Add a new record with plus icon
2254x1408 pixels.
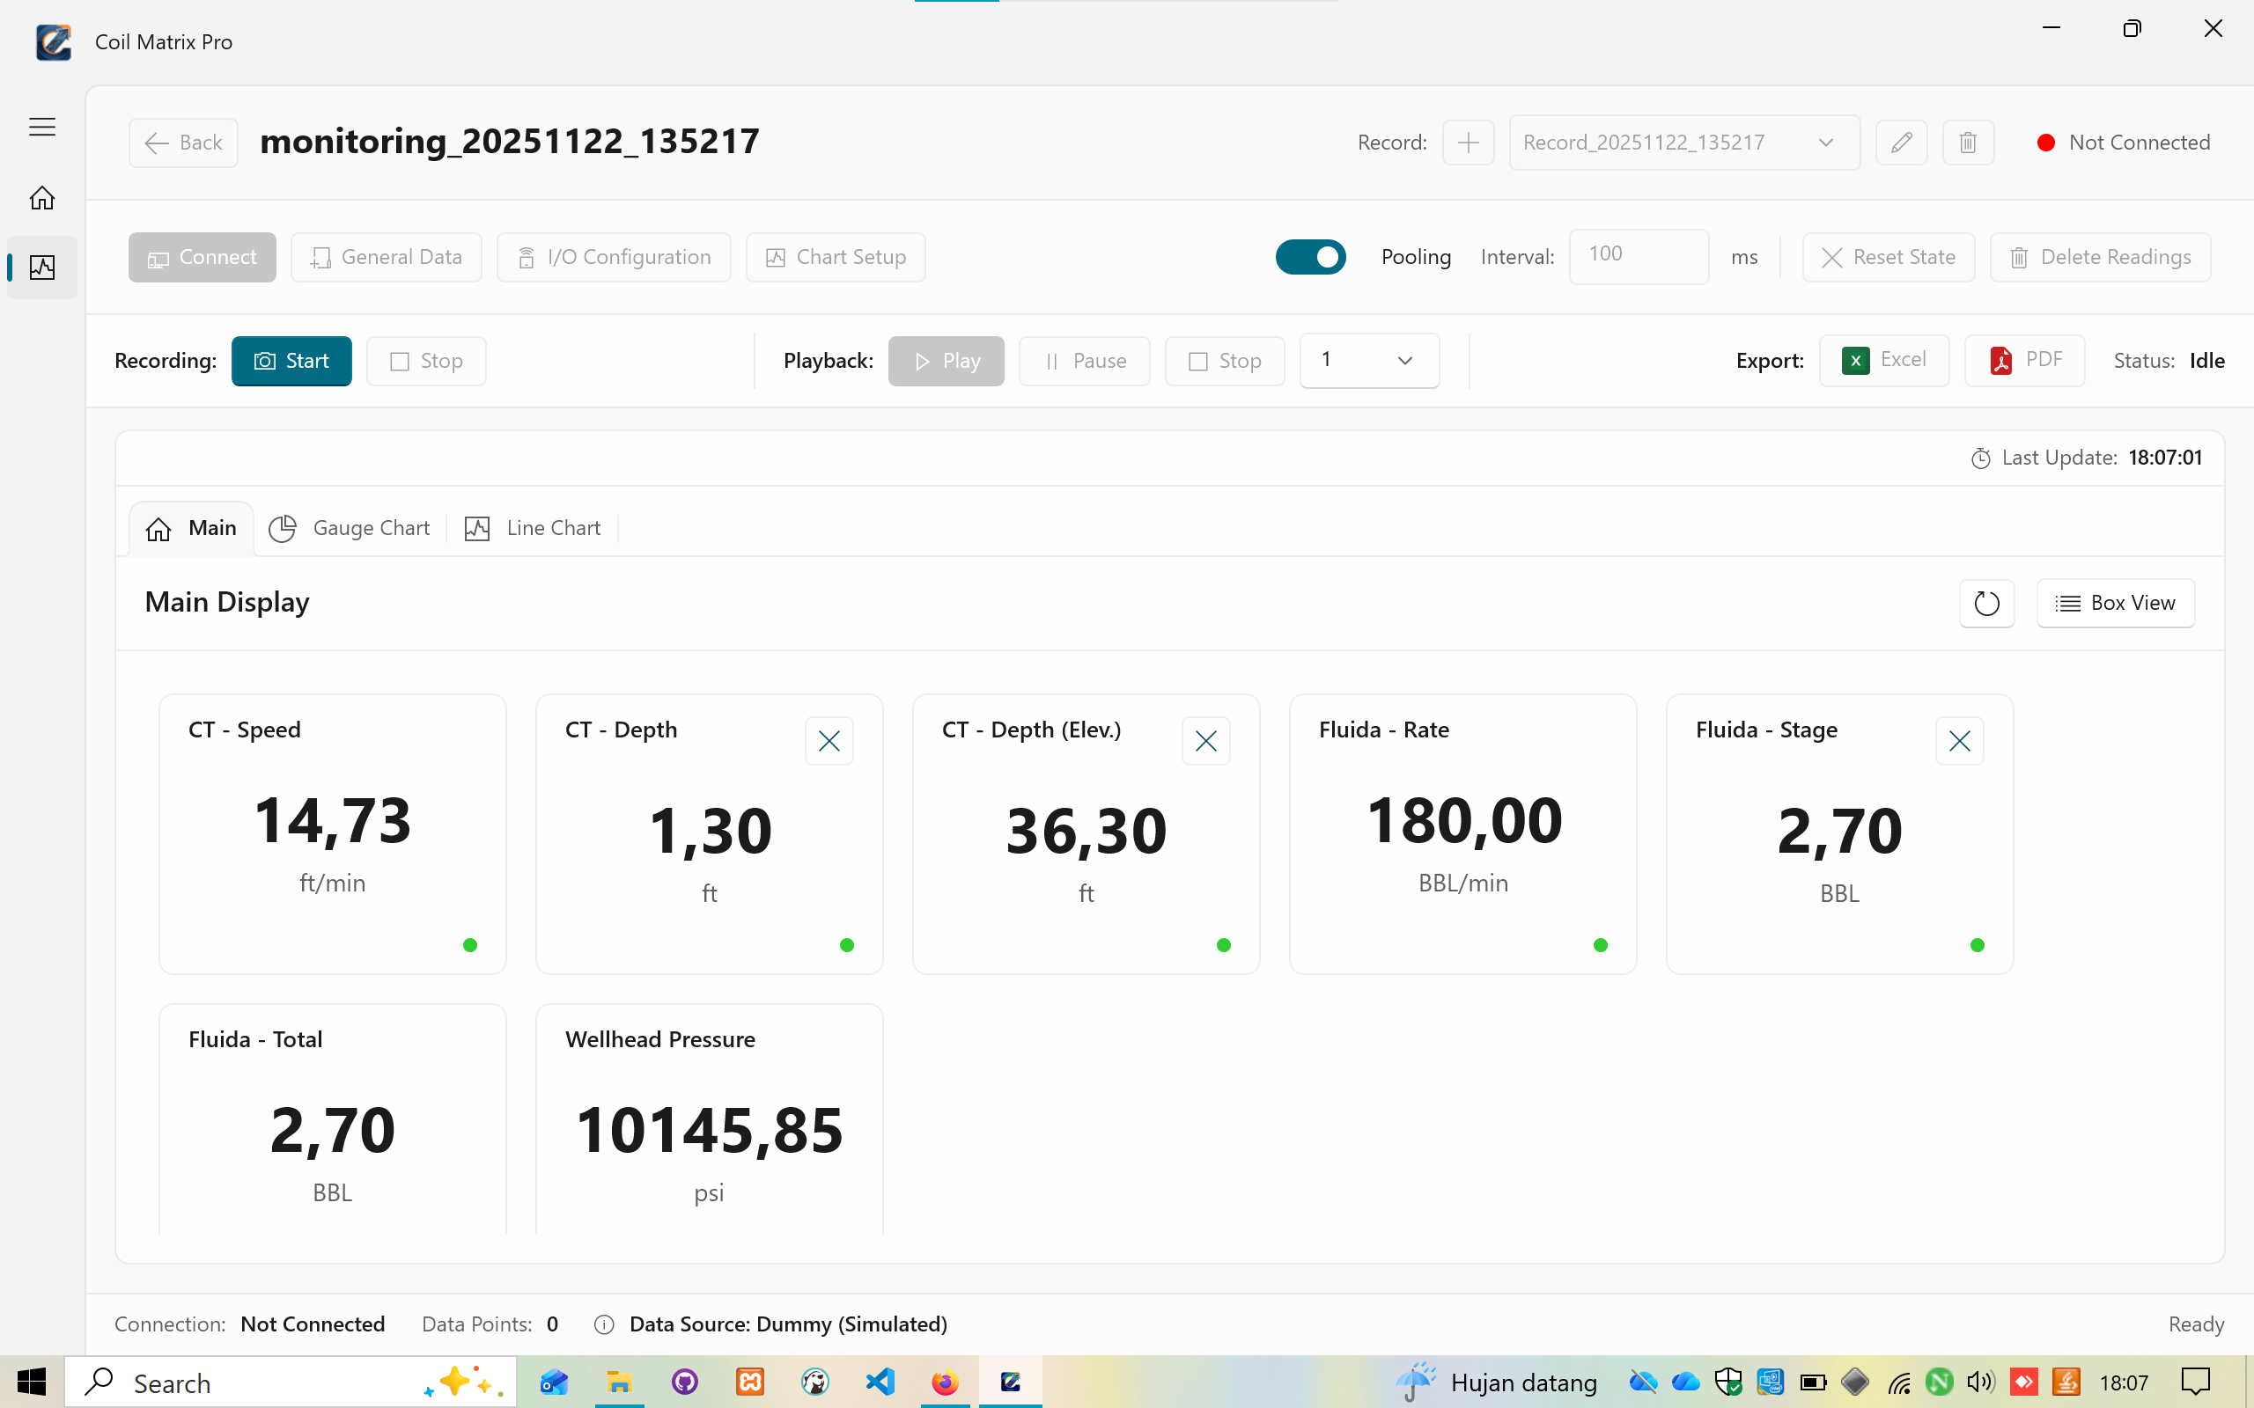(1468, 143)
